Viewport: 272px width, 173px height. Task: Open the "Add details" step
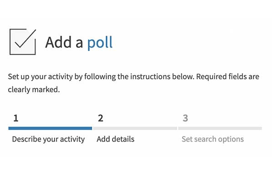(x=116, y=139)
